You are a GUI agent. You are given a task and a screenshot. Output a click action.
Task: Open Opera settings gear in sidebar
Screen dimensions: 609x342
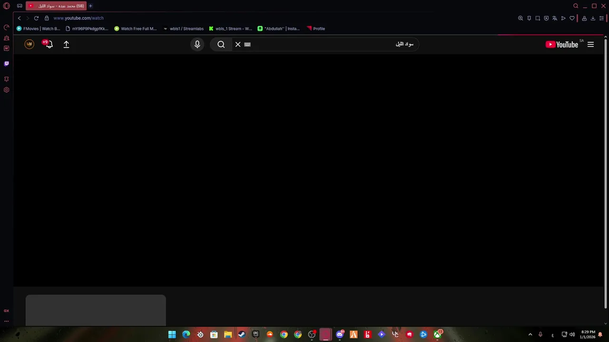point(6,90)
